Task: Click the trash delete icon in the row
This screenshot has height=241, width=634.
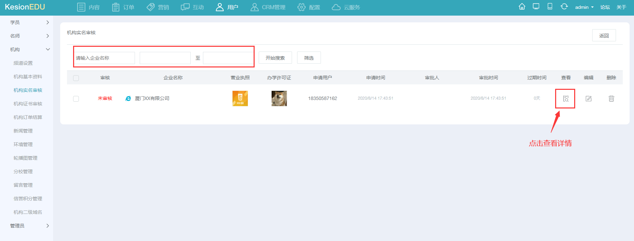Action: pos(611,99)
